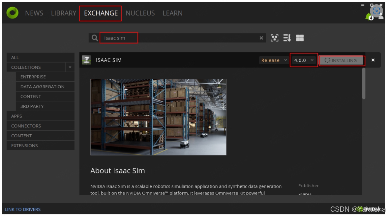Switch to grid view layout
387x216 pixels.
pyautogui.click(x=300, y=38)
